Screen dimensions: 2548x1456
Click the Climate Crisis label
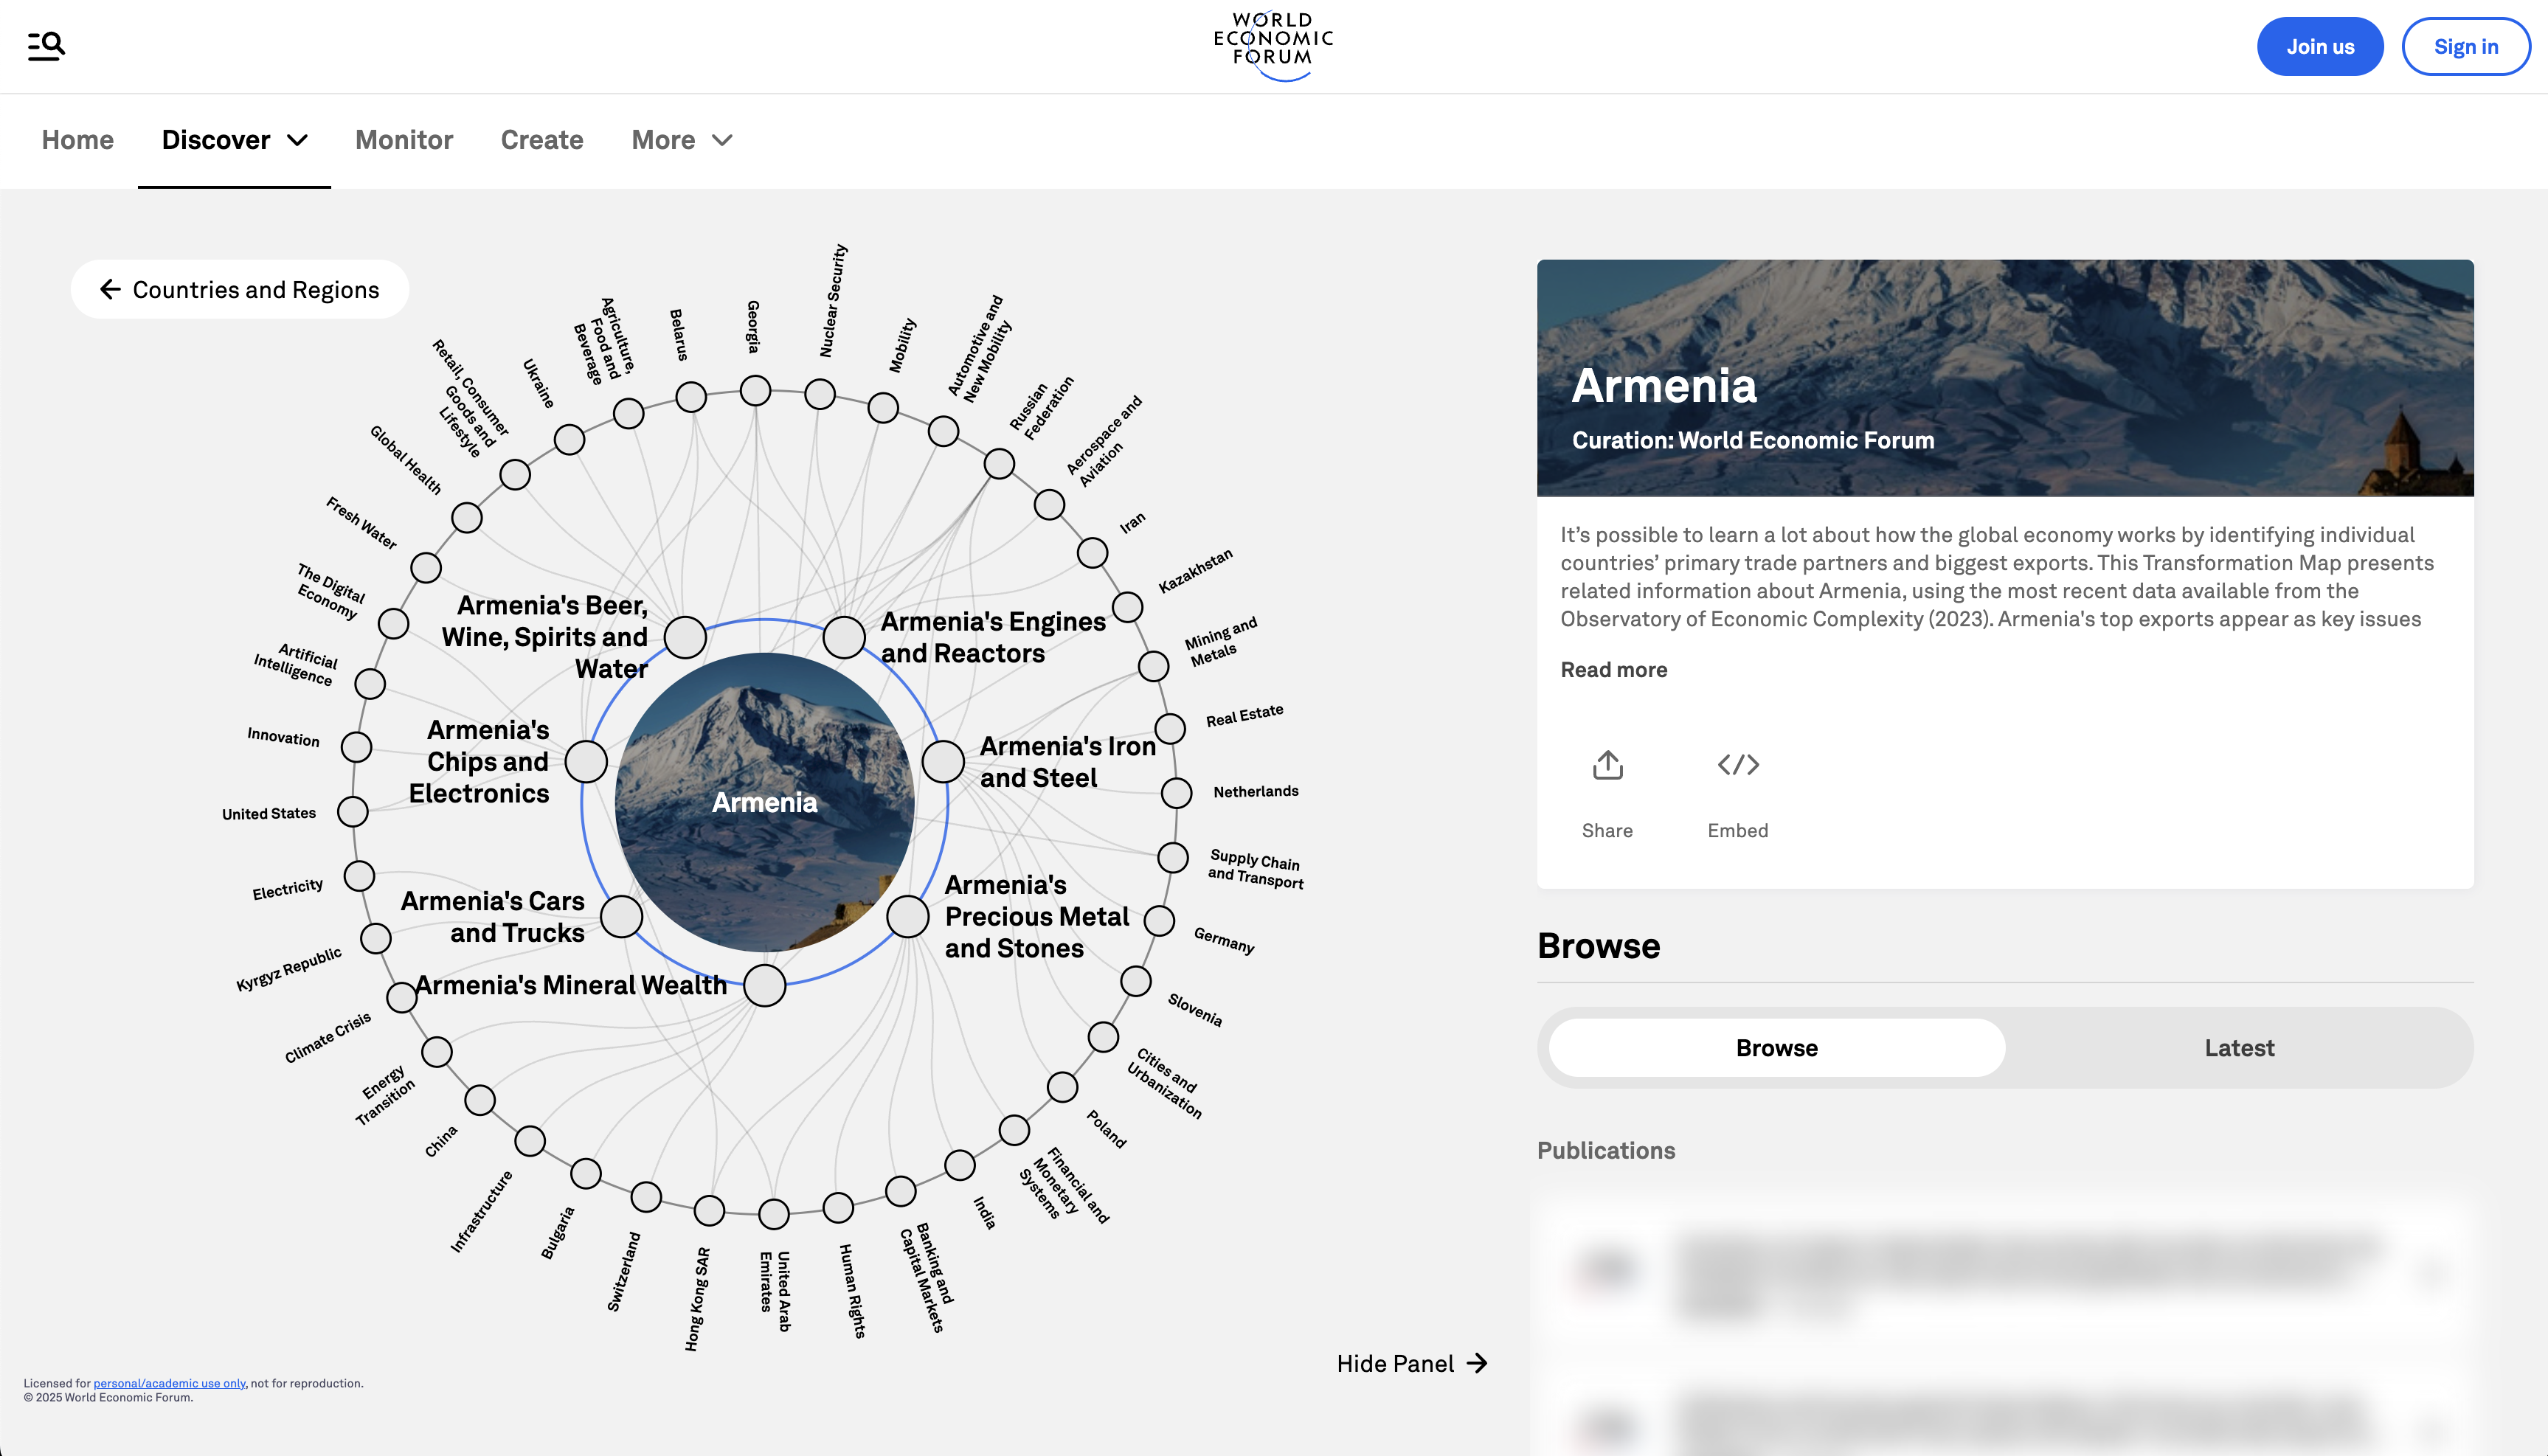coord(328,1037)
